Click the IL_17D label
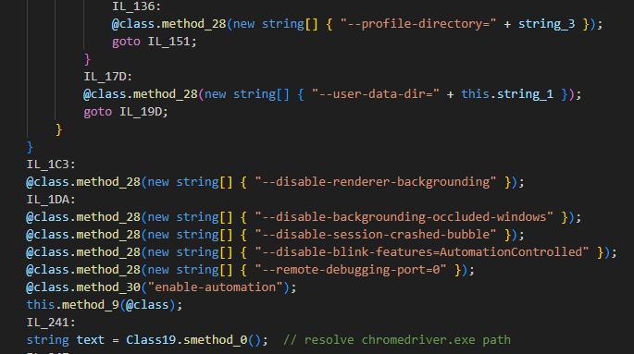This screenshot has height=354, width=634. tap(108, 77)
